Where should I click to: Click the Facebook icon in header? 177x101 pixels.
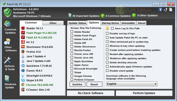(160, 9)
